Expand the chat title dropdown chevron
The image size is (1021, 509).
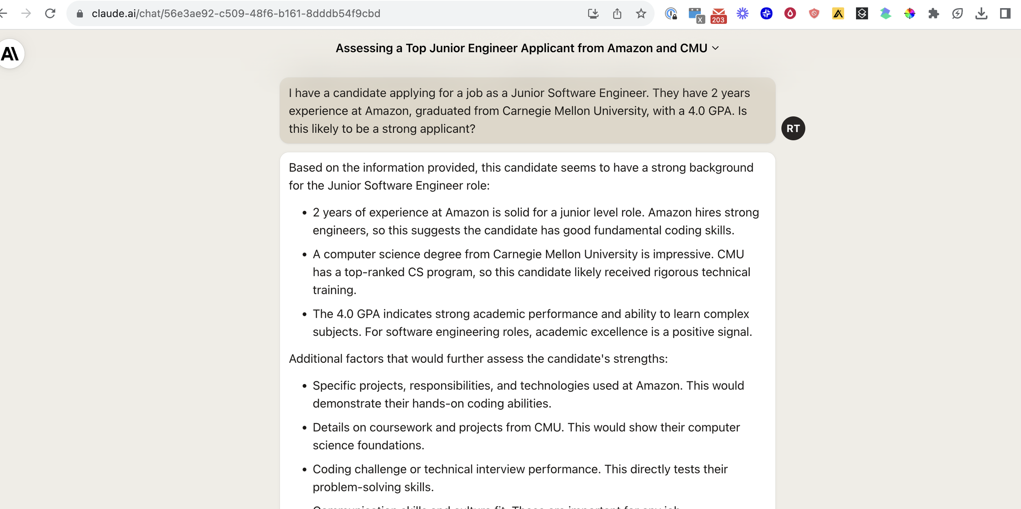716,48
